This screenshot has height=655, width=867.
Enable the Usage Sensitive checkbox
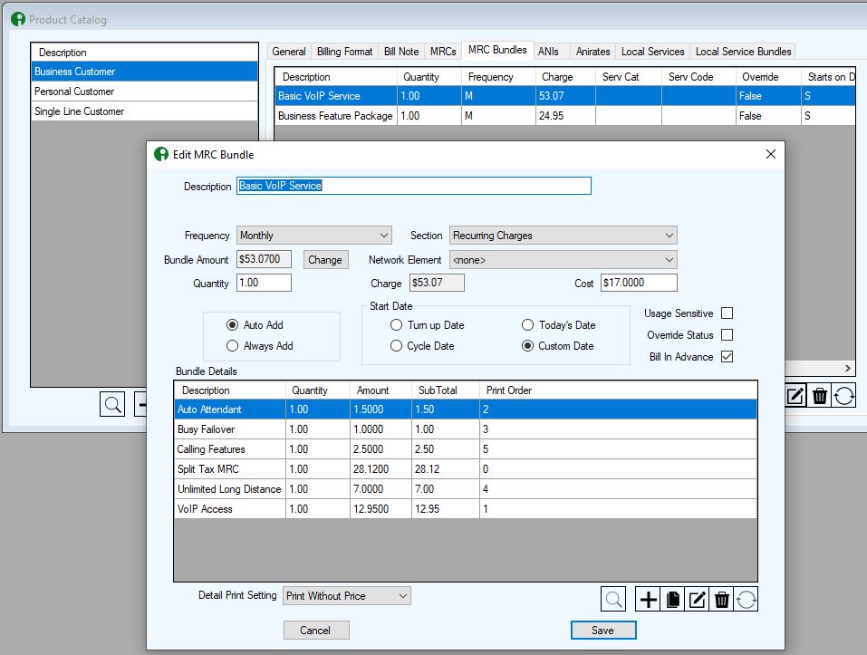[727, 313]
